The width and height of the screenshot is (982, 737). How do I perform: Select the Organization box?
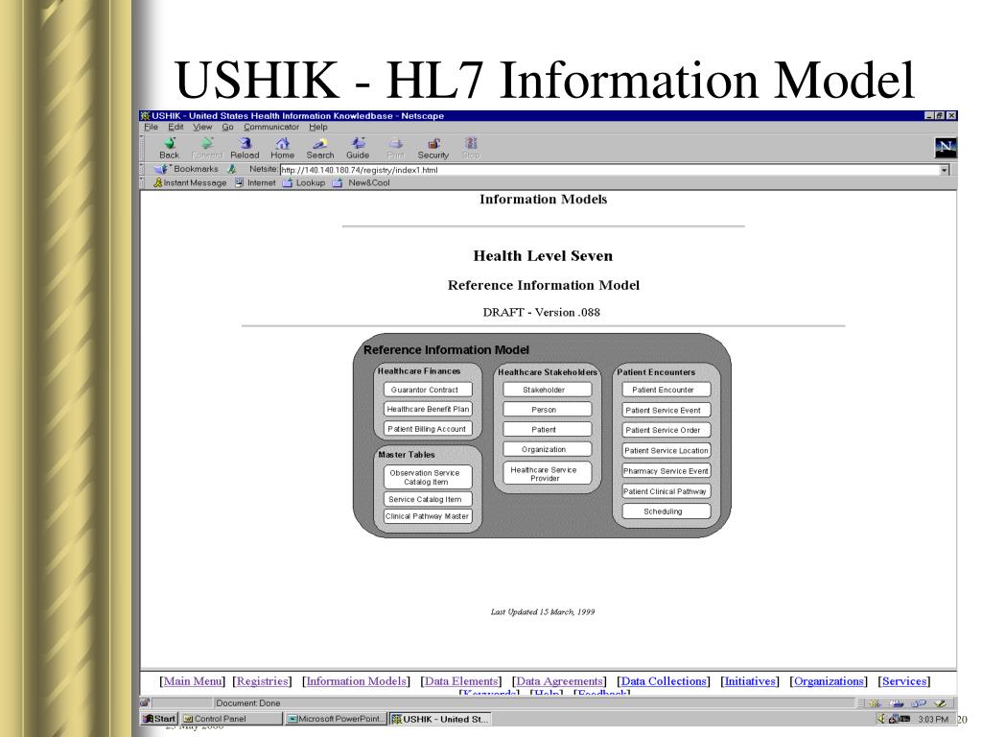548,449
